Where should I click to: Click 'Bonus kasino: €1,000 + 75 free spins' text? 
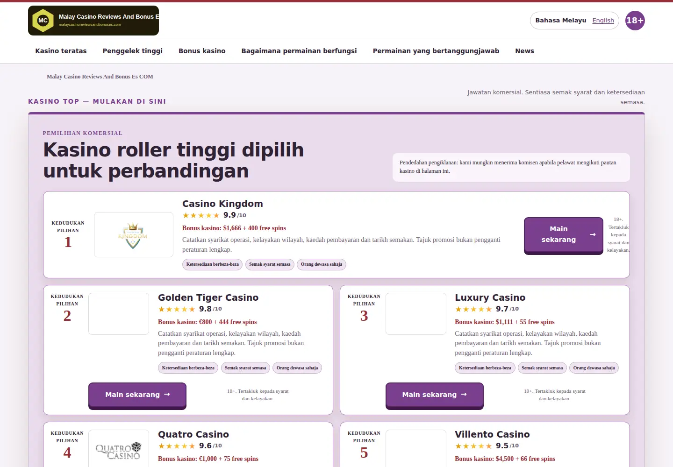pyautogui.click(x=208, y=459)
